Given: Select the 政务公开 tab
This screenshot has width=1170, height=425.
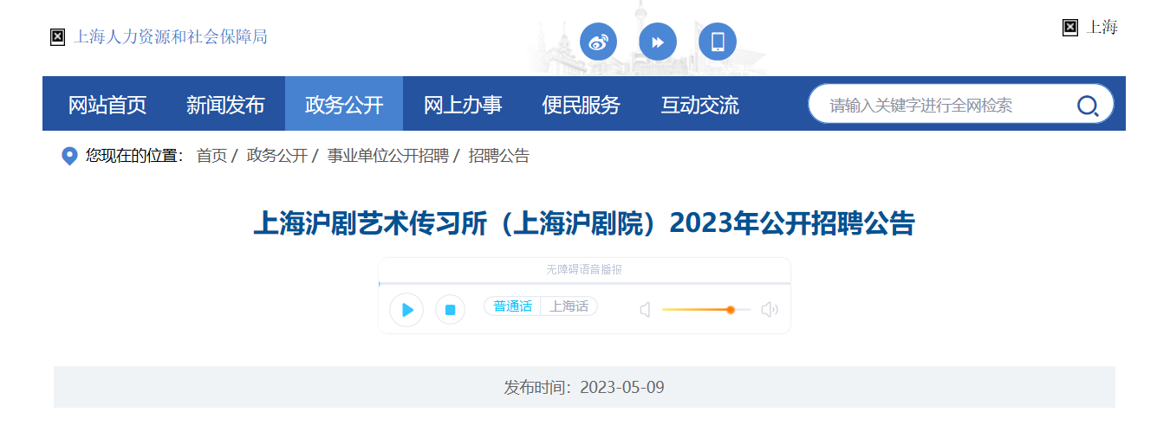Looking at the screenshot, I should (x=344, y=105).
